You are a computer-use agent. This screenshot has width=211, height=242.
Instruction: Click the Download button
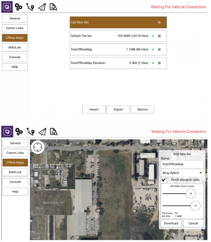[171, 224]
